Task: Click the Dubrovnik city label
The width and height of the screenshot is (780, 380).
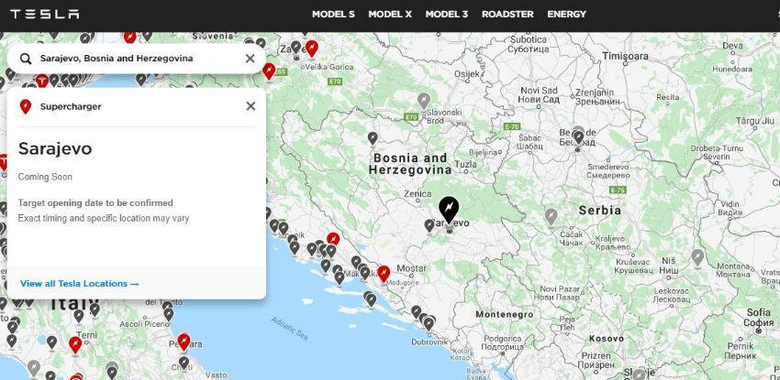Action: coord(429,342)
